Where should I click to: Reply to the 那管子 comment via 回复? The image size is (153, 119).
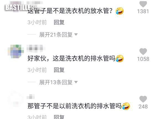(x=59, y=117)
